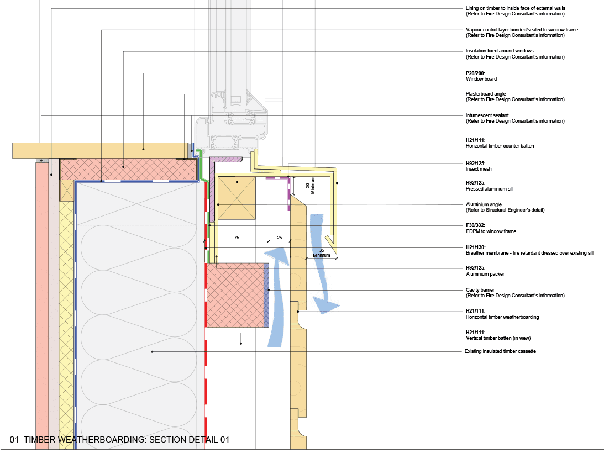Image resolution: width=604 pixels, height=453 pixels.
Task: Click the drawing title Timber Weatherboarding Section Detail
Action: coord(120,440)
